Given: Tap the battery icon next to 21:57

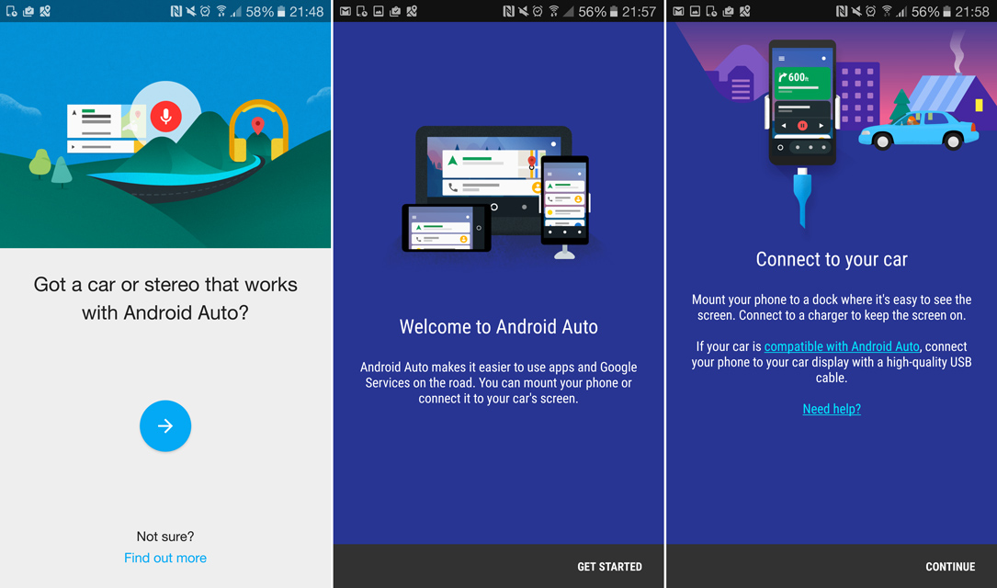Looking at the screenshot, I should point(614,11).
